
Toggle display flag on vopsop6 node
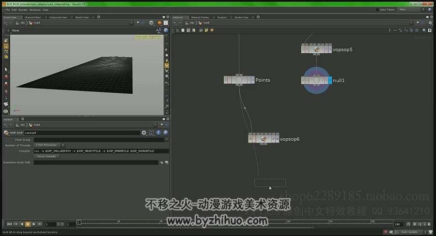[277, 138]
